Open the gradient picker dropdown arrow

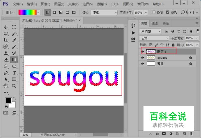(x=38, y=12)
